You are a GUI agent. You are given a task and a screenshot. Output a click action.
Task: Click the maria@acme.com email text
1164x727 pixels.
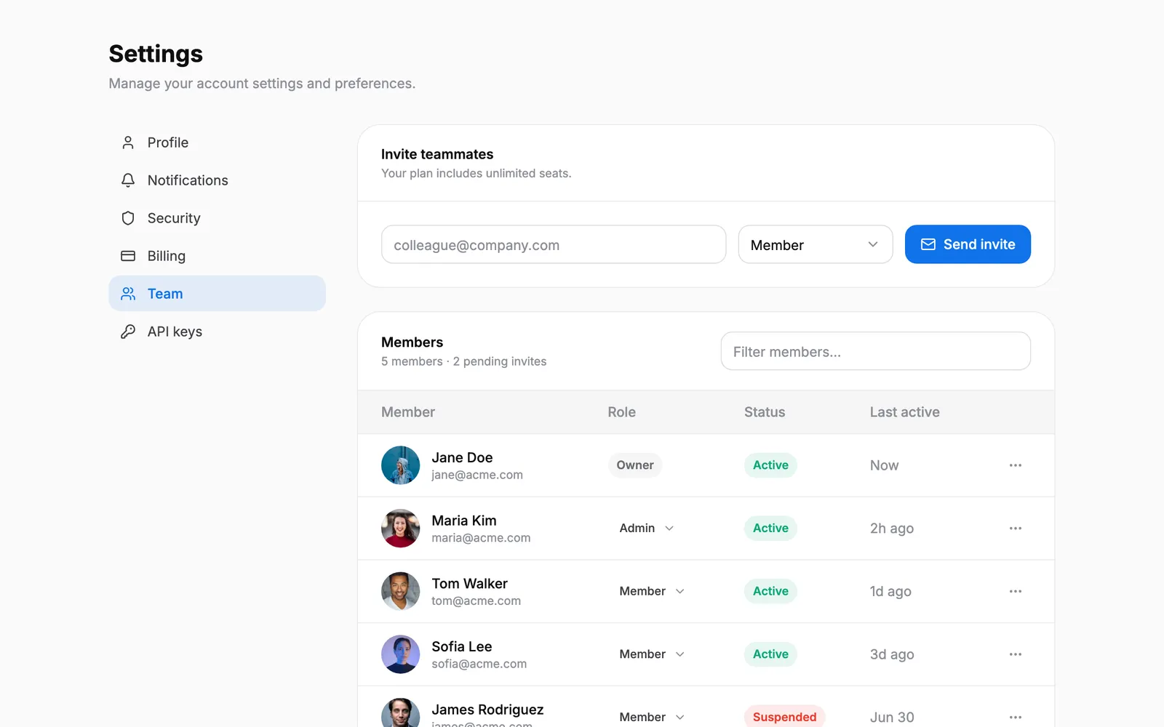tap(481, 538)
